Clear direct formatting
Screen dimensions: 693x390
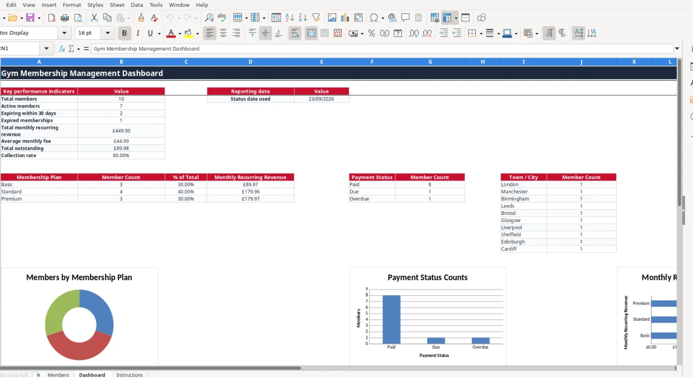[154, 18]
